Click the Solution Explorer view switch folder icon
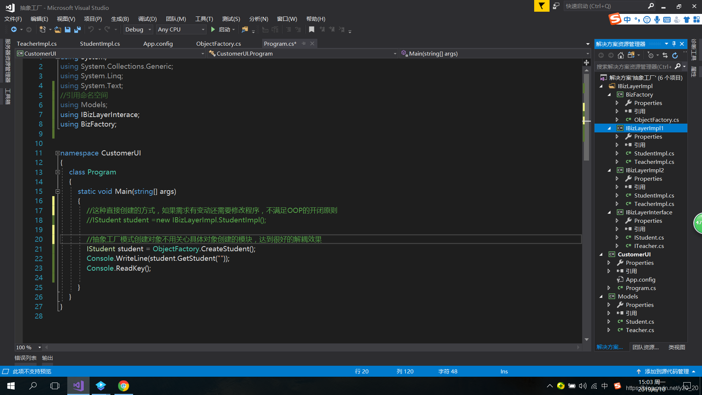This screenshot has width=702, height=395. (x=631, y=55)
